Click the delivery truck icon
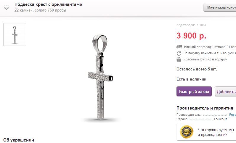The image size is (236, 143). coord(179,47)
